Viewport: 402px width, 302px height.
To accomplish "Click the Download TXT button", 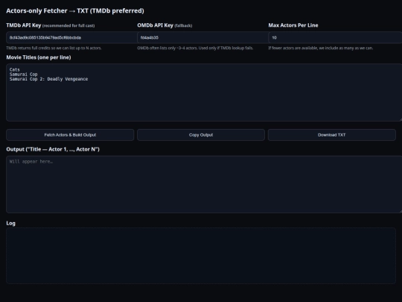I will point(332,135).
